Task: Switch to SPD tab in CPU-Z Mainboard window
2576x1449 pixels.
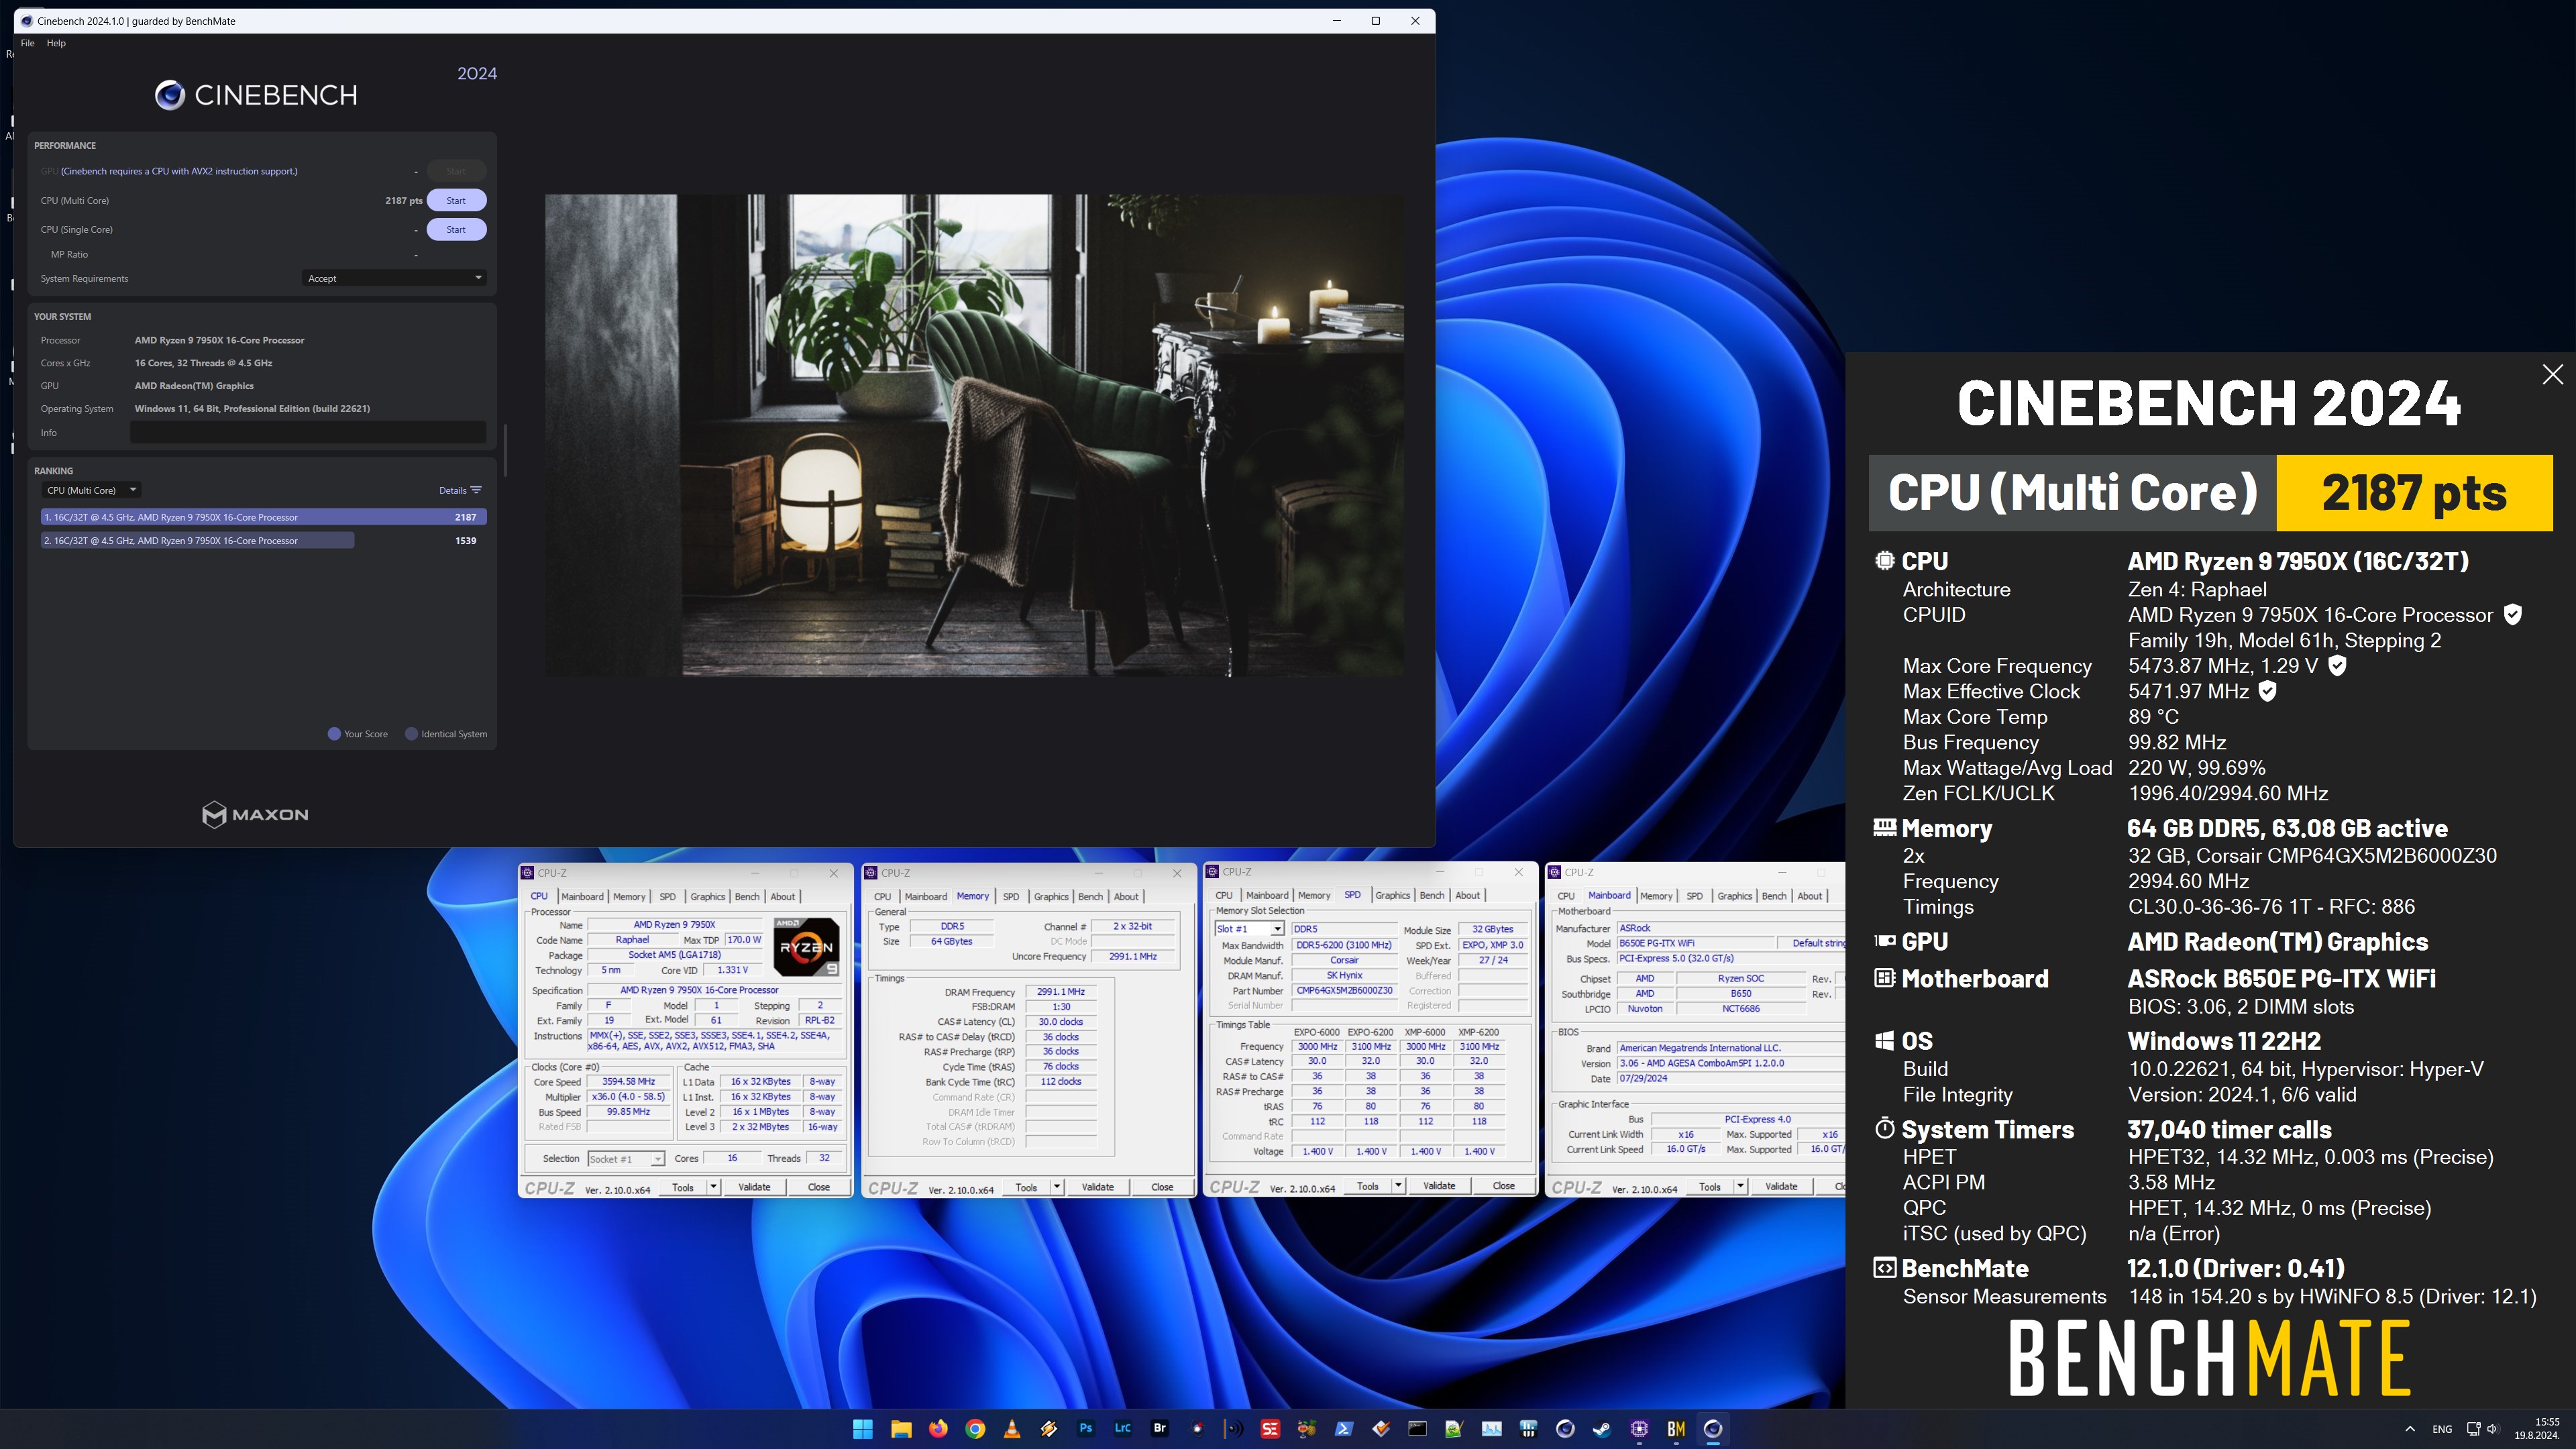Action: [1694, 896]
